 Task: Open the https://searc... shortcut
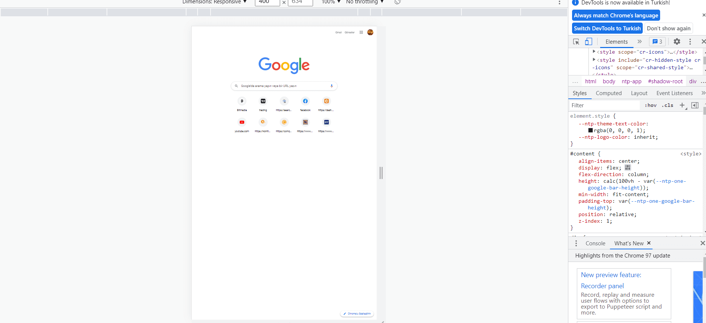[284, 104]
